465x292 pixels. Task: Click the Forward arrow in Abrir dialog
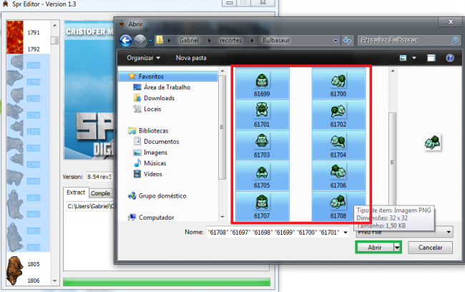[140, 40]
